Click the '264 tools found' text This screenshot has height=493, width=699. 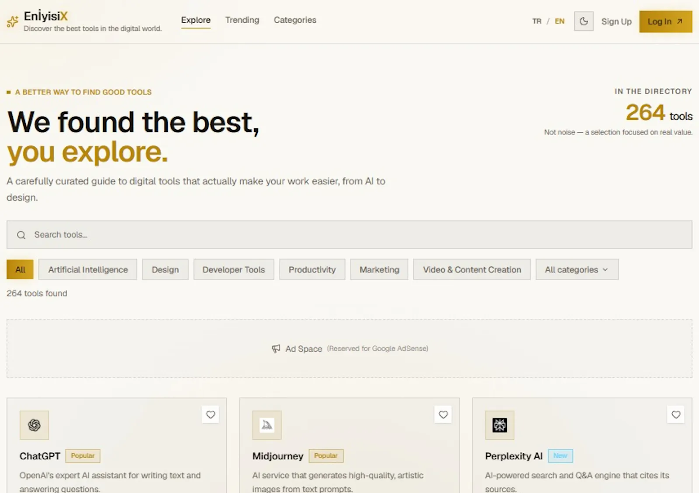coord(37,293)
